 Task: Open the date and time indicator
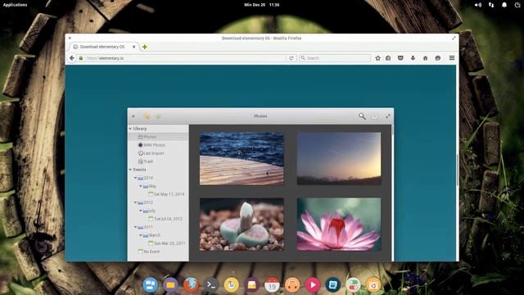click(x=262, y=5)
